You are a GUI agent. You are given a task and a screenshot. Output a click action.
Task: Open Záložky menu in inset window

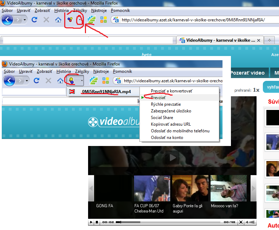(82, 71)
